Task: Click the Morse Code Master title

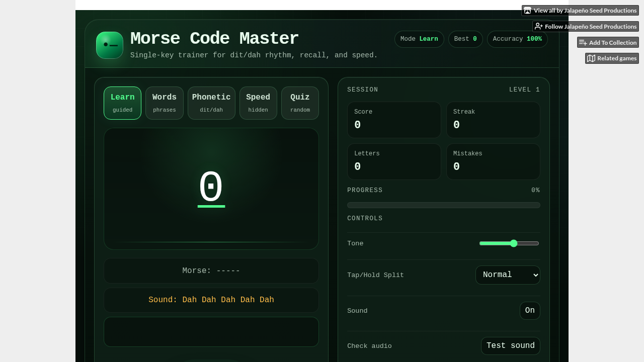Action: coord(214,39)
